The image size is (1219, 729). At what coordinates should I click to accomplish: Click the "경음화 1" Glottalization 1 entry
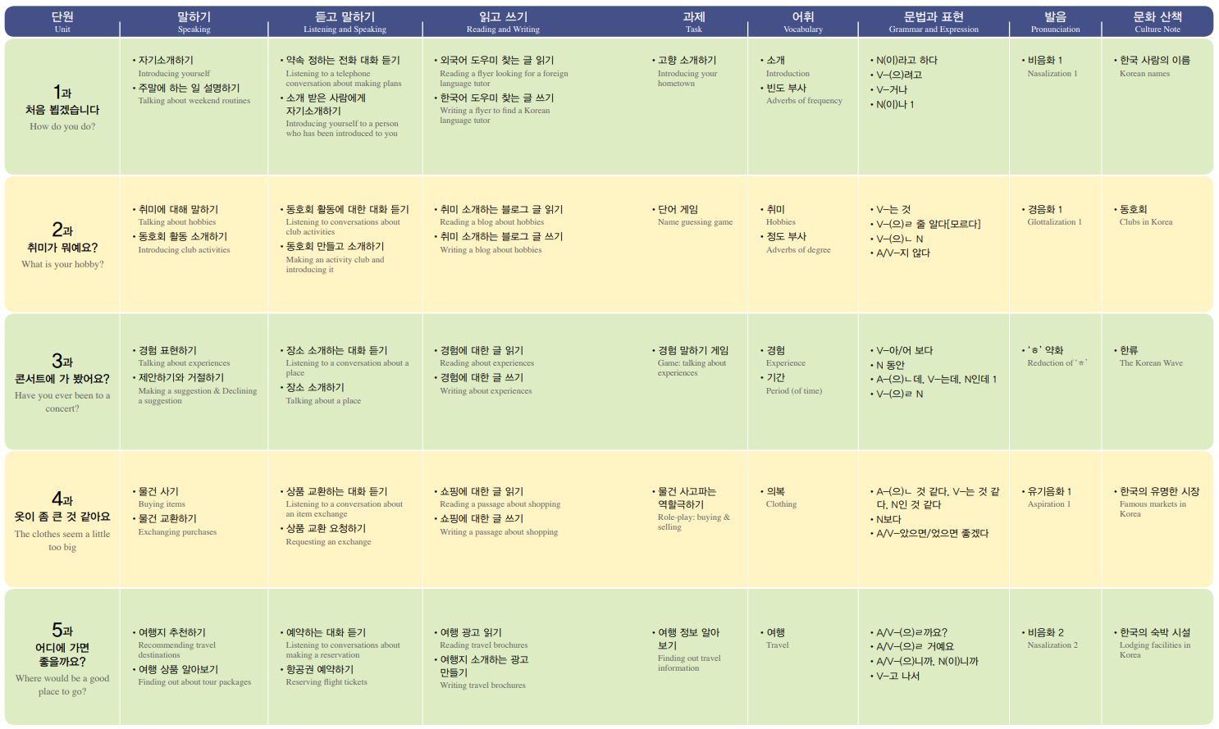point(1044,209)
